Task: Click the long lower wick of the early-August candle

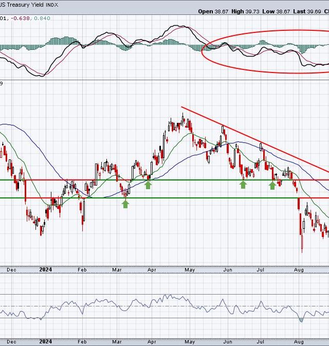Action: (x=302, y=244)
